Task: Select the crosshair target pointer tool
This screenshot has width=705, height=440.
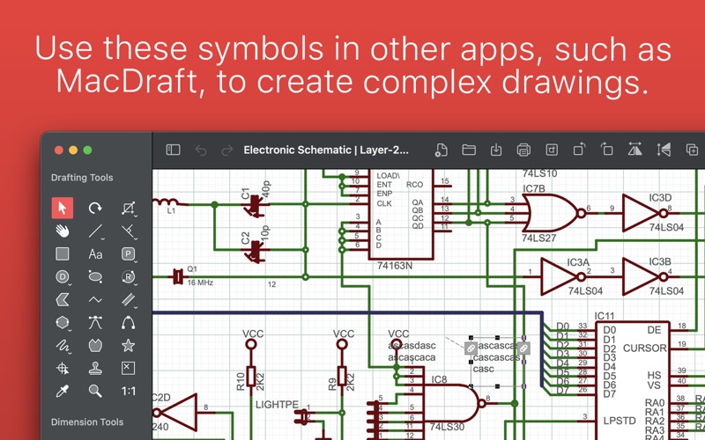Action: point(63,369)
